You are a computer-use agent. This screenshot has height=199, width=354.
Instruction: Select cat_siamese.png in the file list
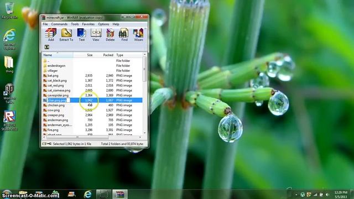pyautogui.click(x=92, y=91)
